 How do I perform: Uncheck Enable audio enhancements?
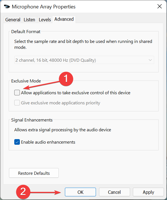(17, 142)
